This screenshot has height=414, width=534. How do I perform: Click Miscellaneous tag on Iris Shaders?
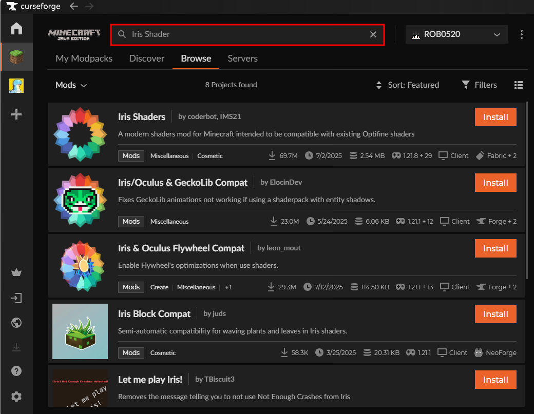[169, 156]
